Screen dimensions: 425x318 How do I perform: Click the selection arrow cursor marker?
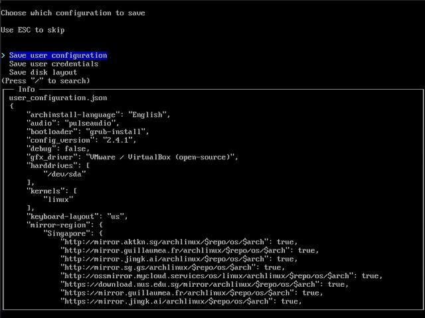coord(3,55)
